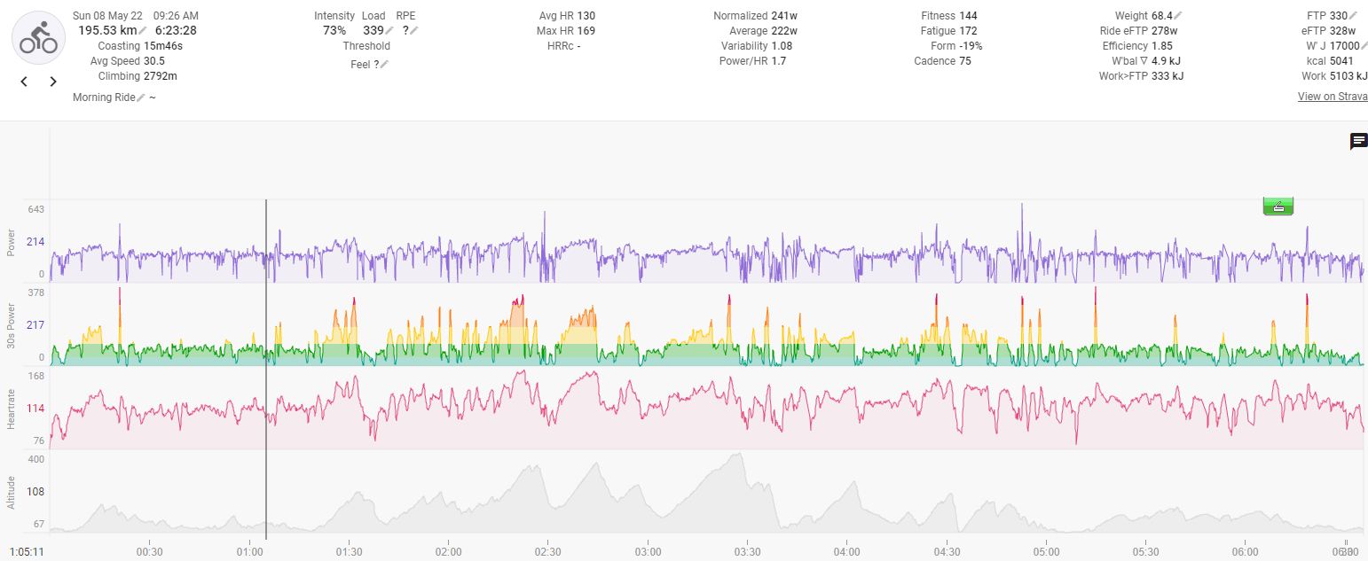Open the chart comments icon

[x=1358, y=141]
